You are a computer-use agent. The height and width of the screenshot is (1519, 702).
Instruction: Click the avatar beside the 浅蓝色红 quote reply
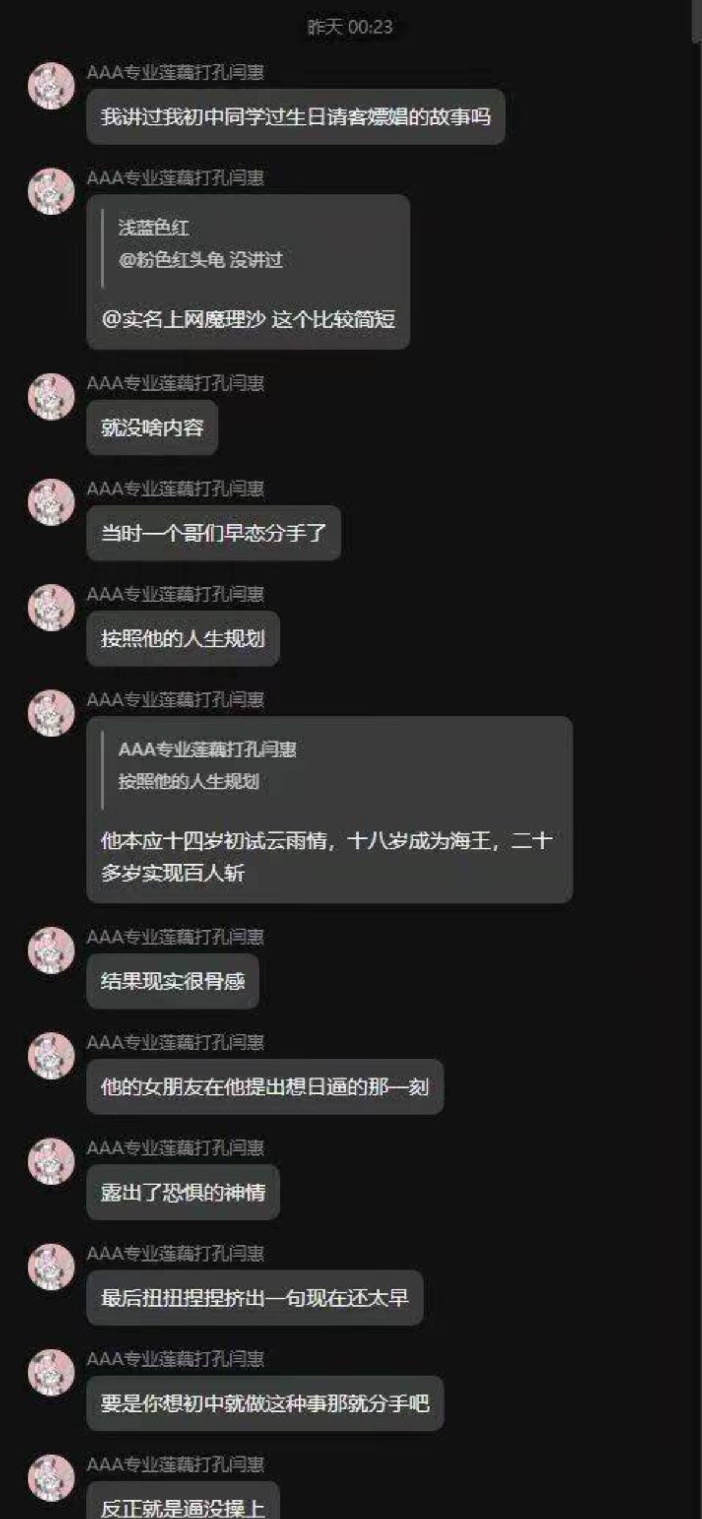coord(51,191)
